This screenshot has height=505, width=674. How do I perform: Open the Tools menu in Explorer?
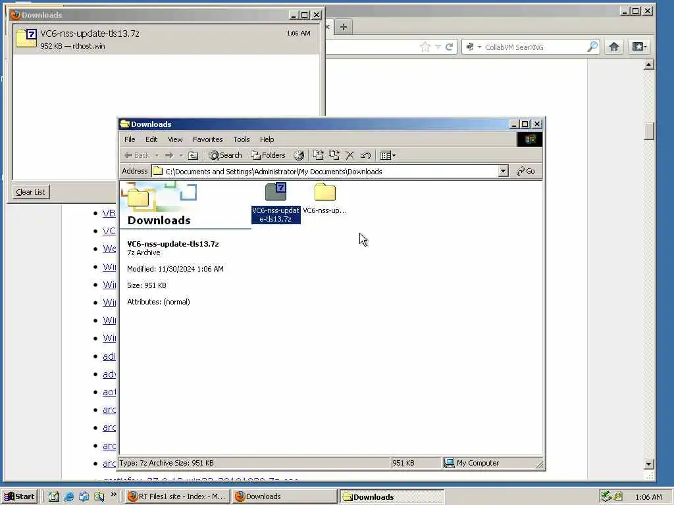(241, 139)
